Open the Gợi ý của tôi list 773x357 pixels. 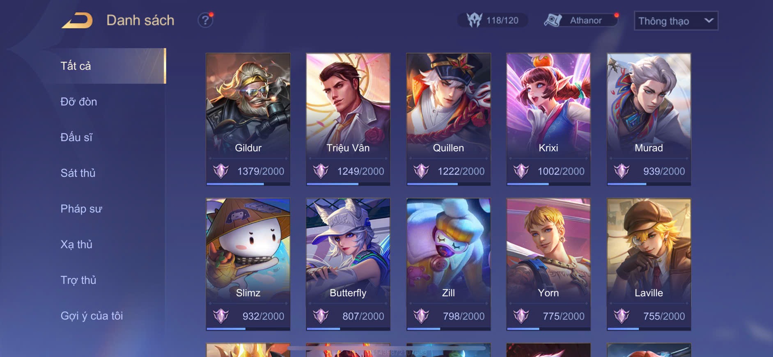pos(92,316)
